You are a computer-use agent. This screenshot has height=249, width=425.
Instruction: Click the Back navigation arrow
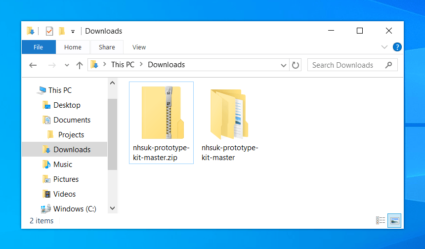33,65
